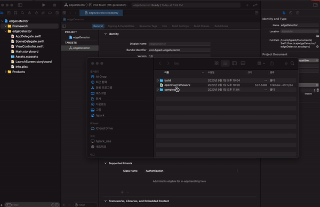This screenshot has width=320, height=207.
Task: Open the symbol navigator icon
Action: coord(15,13)
